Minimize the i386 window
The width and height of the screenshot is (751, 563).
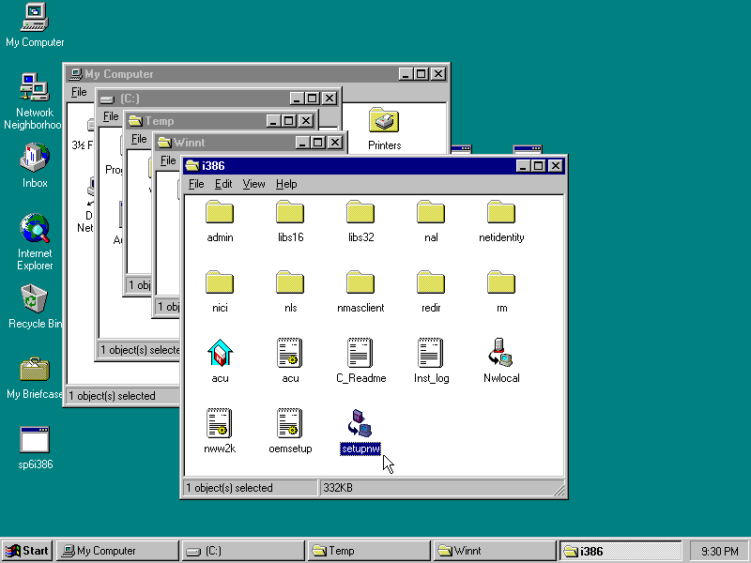tap(524, 166)
